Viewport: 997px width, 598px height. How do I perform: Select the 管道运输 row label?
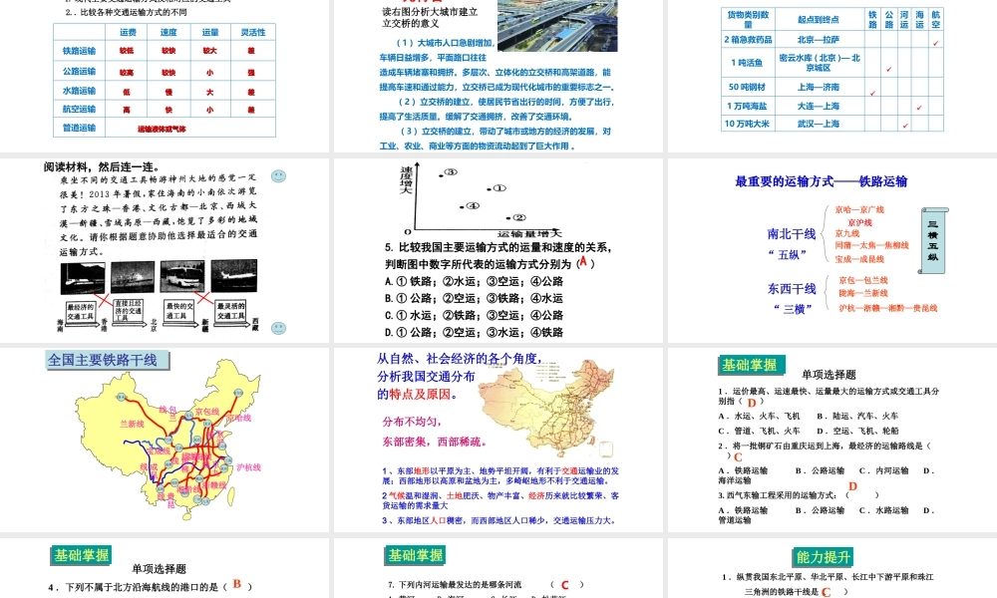click(x=80, y=128)
